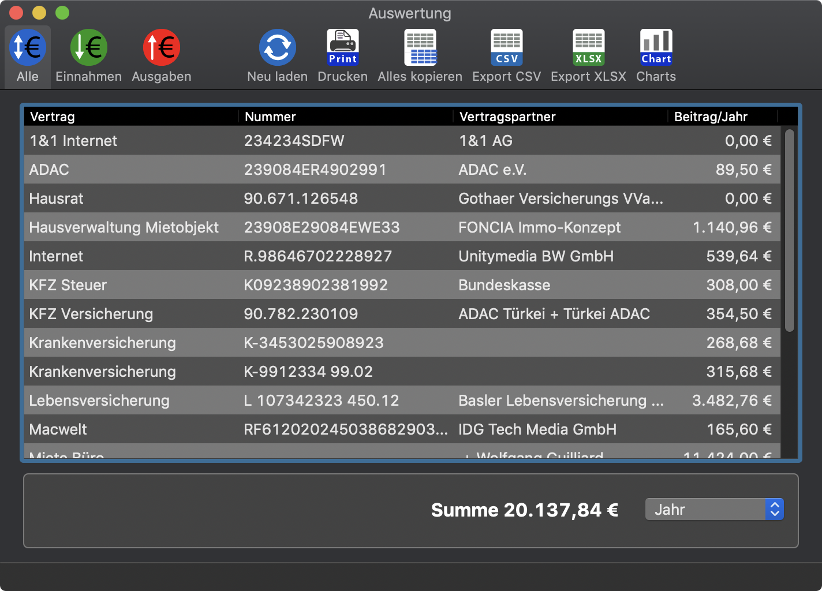Click number 90.671.126548
This screenshot has width=822, height=591.
pyautogui.click(x=301, y=199)
